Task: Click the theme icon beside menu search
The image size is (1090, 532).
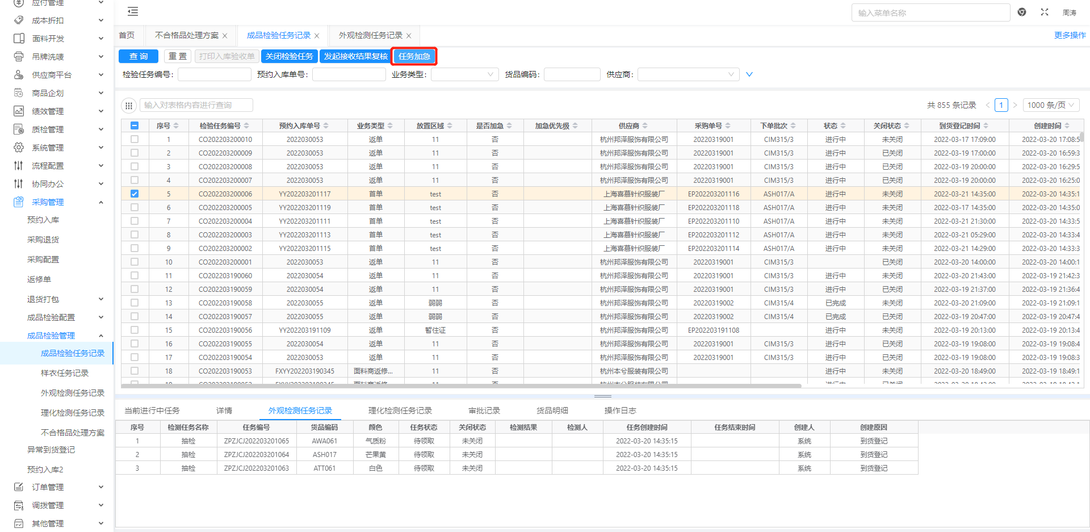Action: (x=1022, y=12)
